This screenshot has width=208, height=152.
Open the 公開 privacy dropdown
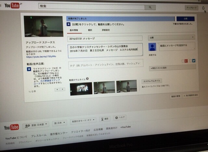coord(171,38)
